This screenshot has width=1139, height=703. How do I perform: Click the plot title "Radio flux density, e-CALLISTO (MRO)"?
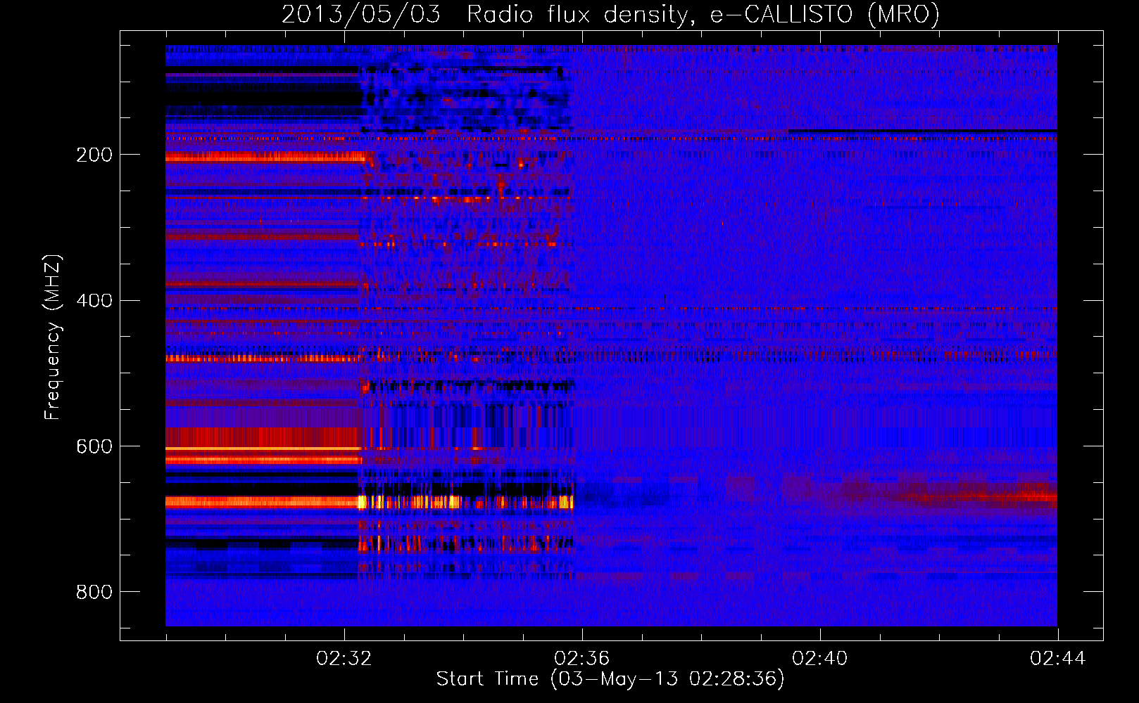point(703,15)
